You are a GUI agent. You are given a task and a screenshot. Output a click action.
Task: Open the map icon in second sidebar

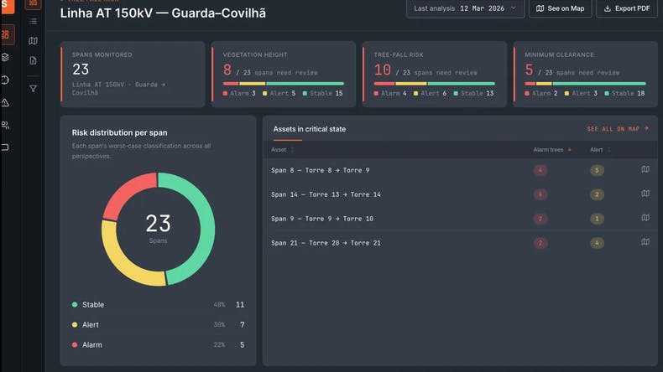click(33, 41)
